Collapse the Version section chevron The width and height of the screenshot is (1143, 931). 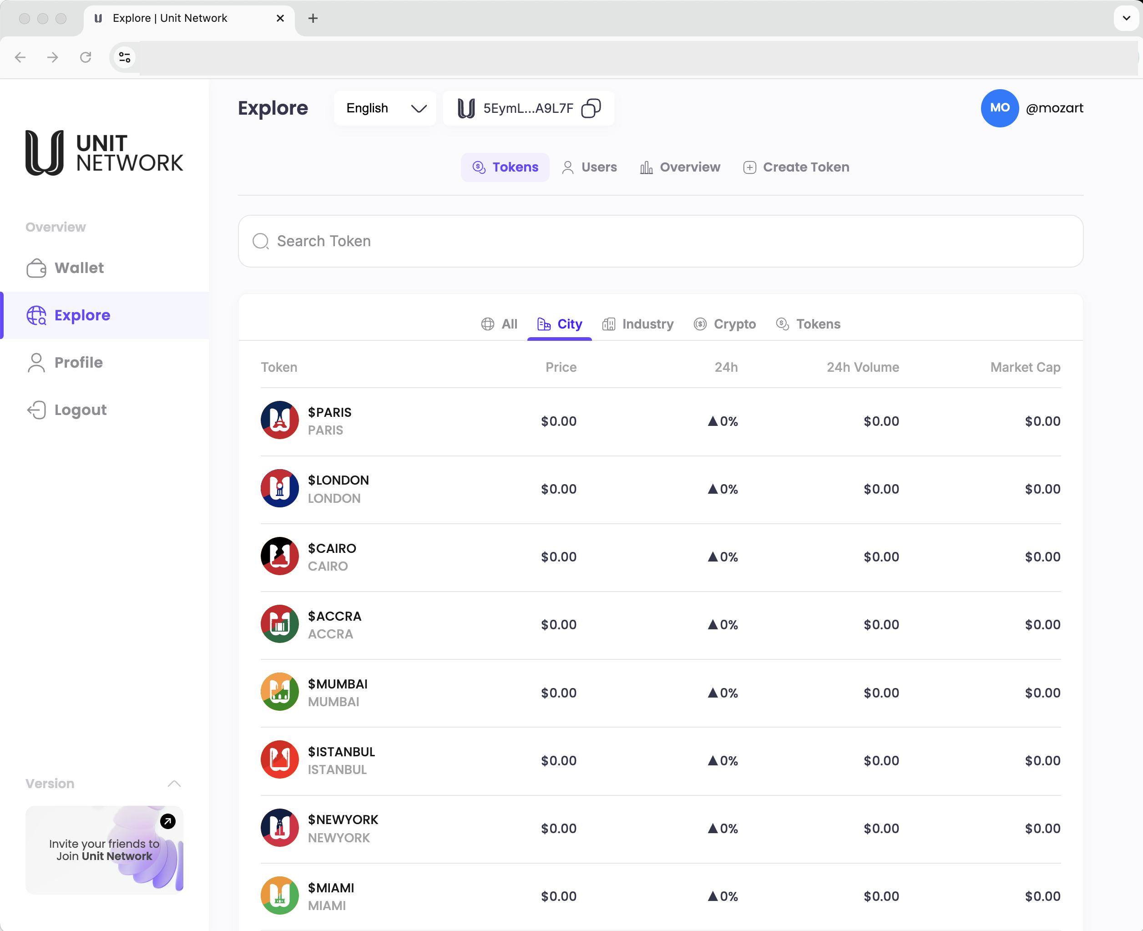[x=174, y=784]
